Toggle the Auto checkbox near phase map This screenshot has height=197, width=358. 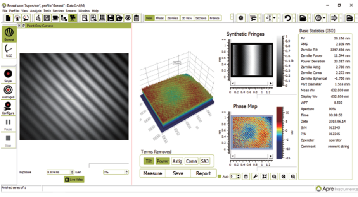219,176
